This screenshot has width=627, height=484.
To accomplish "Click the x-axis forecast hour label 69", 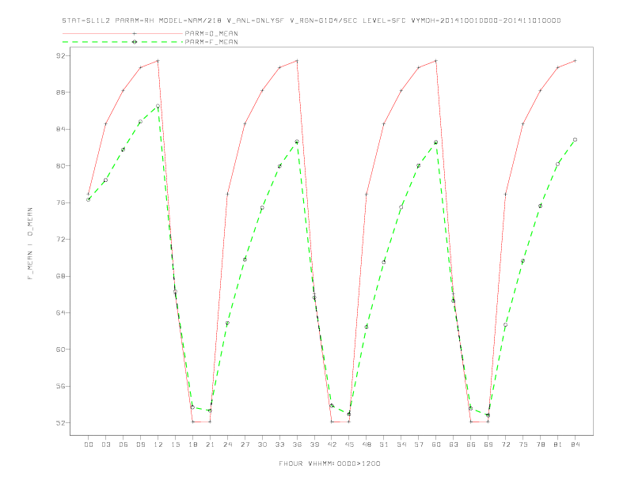I will [x=488, y=444].
